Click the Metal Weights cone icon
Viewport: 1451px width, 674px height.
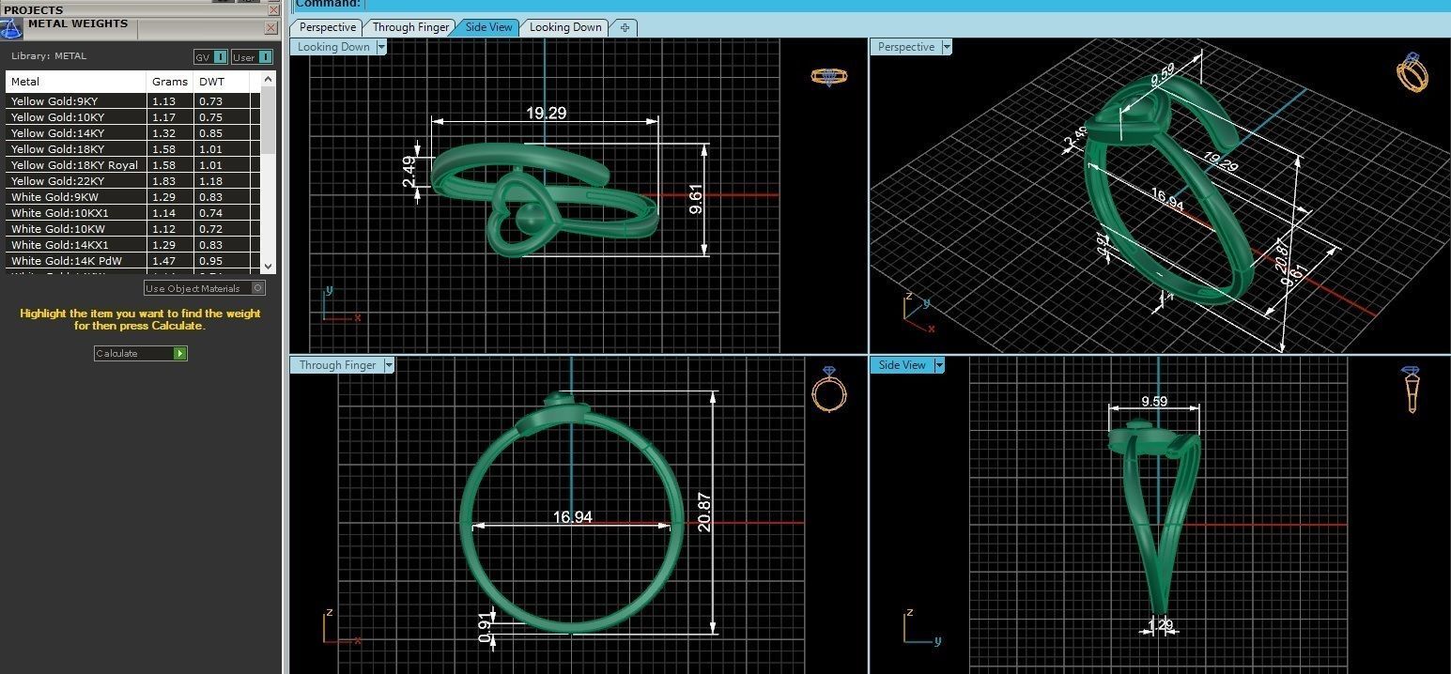click(11, 29)
